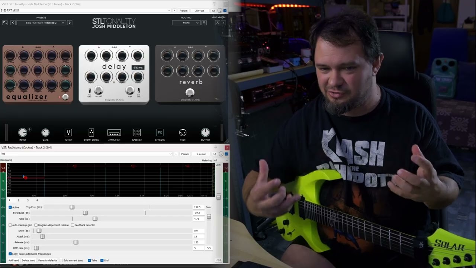Click the 2 in+out button in ReaXcomp window
The width and height of the screenshot is (476, 268).
(x=201, y=154)
